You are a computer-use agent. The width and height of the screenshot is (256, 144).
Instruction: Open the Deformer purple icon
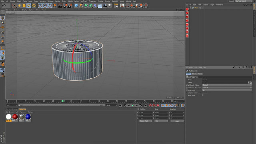[x=95, y=6]
